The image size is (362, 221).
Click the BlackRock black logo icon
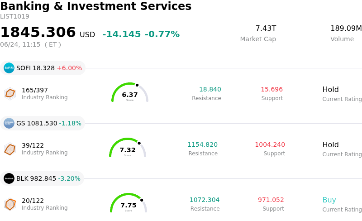click(9, 178)
